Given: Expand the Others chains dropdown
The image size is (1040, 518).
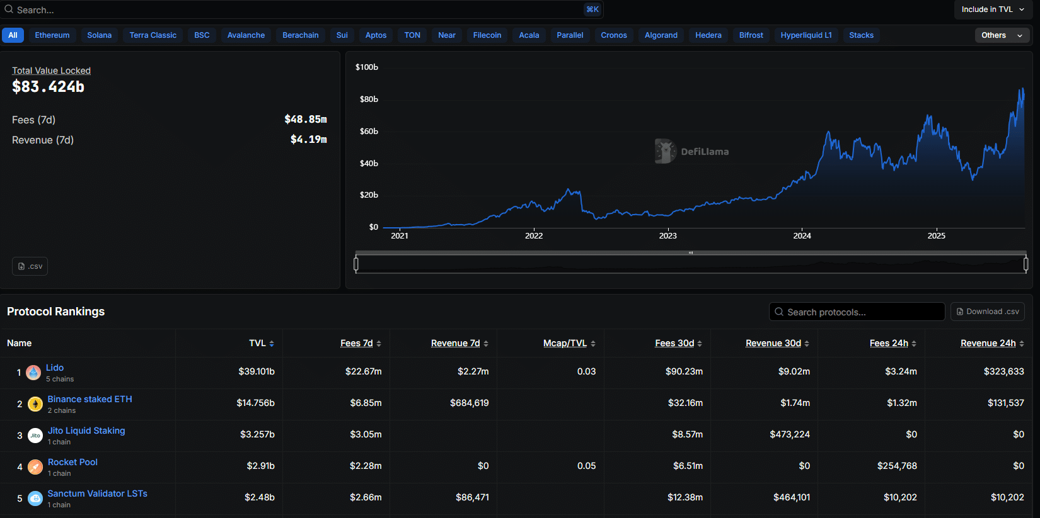Looking at the screenshot, I should tap(1002, 35).
